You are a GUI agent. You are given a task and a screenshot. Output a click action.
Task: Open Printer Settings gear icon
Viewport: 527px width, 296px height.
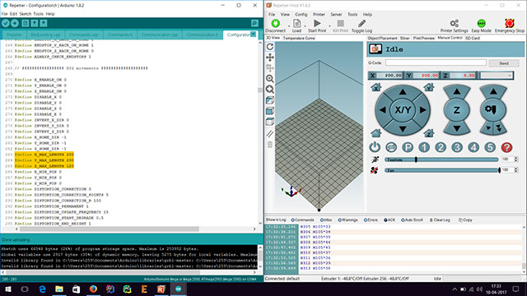454,23
